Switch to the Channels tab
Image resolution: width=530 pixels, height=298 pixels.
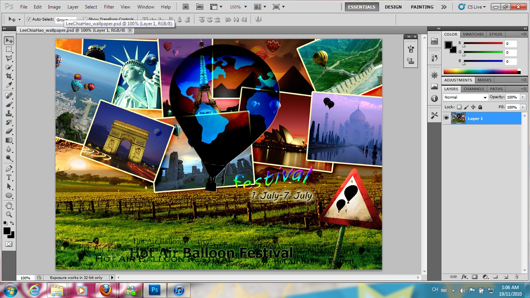tap(473, 89)
